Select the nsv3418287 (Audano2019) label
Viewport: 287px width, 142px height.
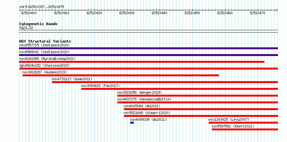pos(45,72)
